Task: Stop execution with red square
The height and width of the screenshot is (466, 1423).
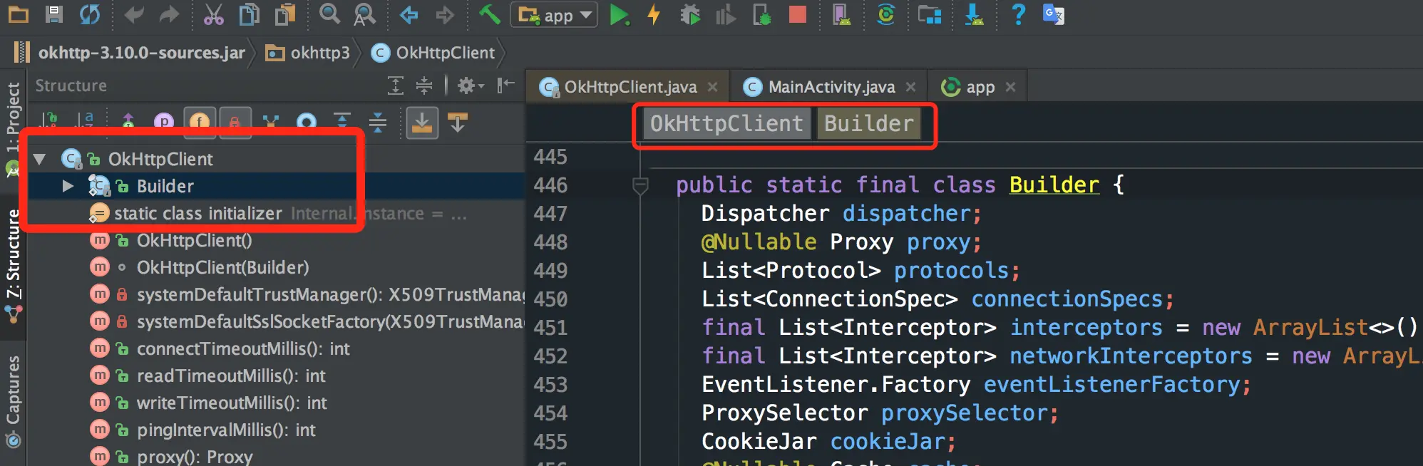Action: coord(798,14)
